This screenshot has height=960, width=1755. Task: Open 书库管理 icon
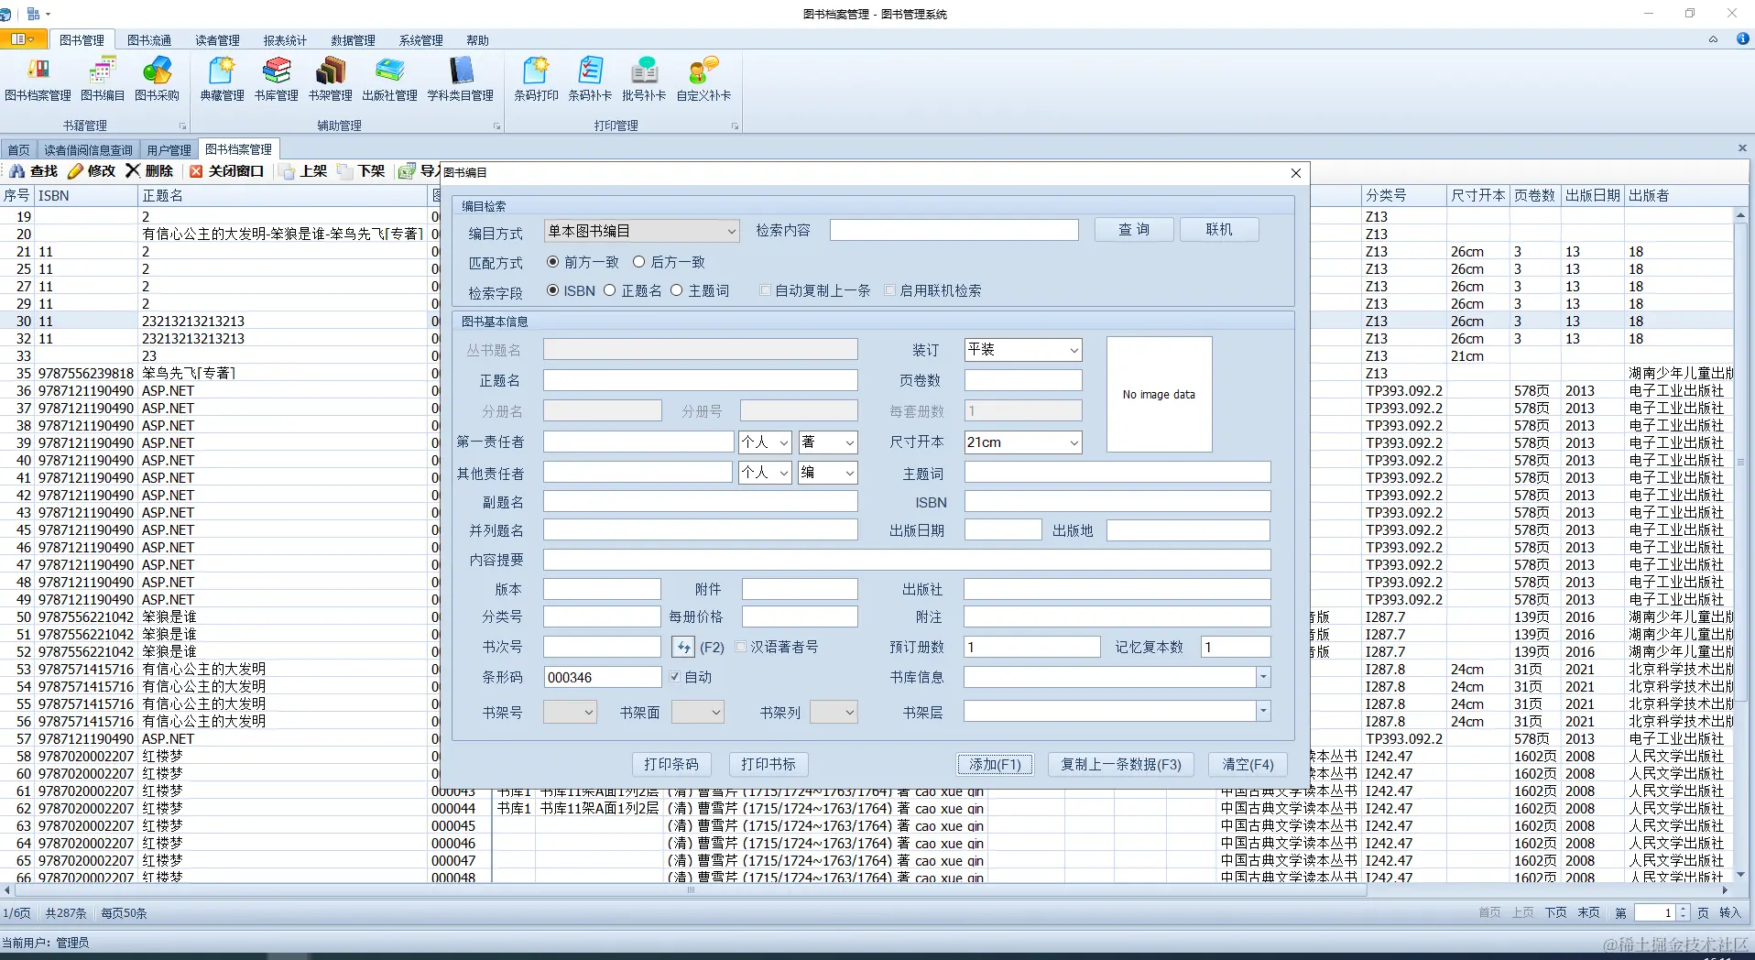pos(277,79)
